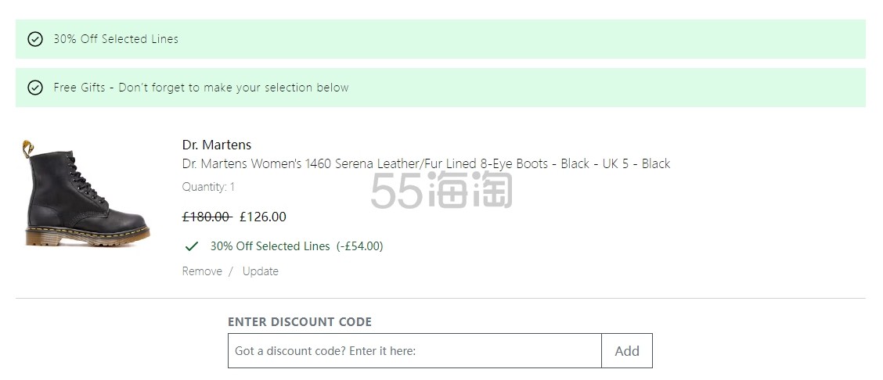Click the 30% Off Selected Lines (-£54.00) offer text
Viewport: 883px width, 380px height.
tap(297, 246)
